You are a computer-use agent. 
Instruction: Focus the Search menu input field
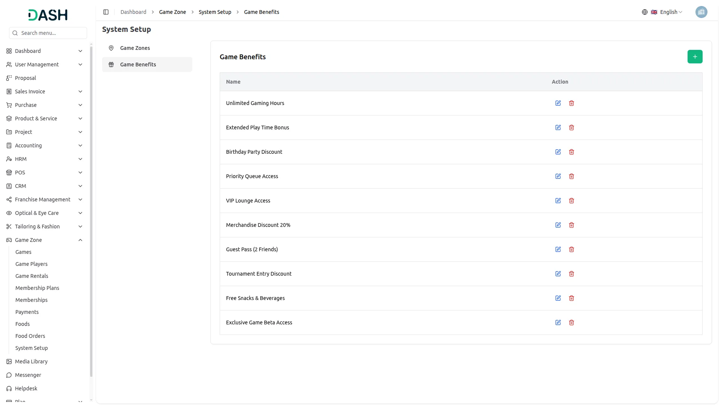[x=52, y=33]
